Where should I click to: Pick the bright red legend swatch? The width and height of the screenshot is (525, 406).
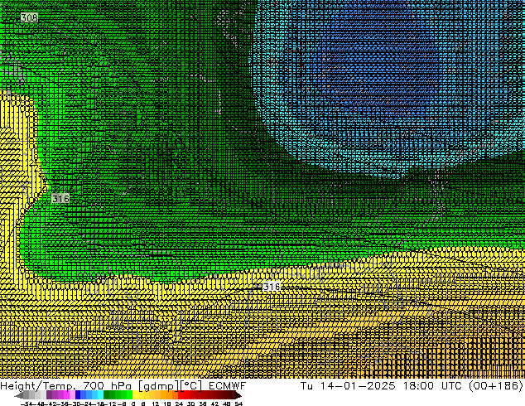(181, 395)
